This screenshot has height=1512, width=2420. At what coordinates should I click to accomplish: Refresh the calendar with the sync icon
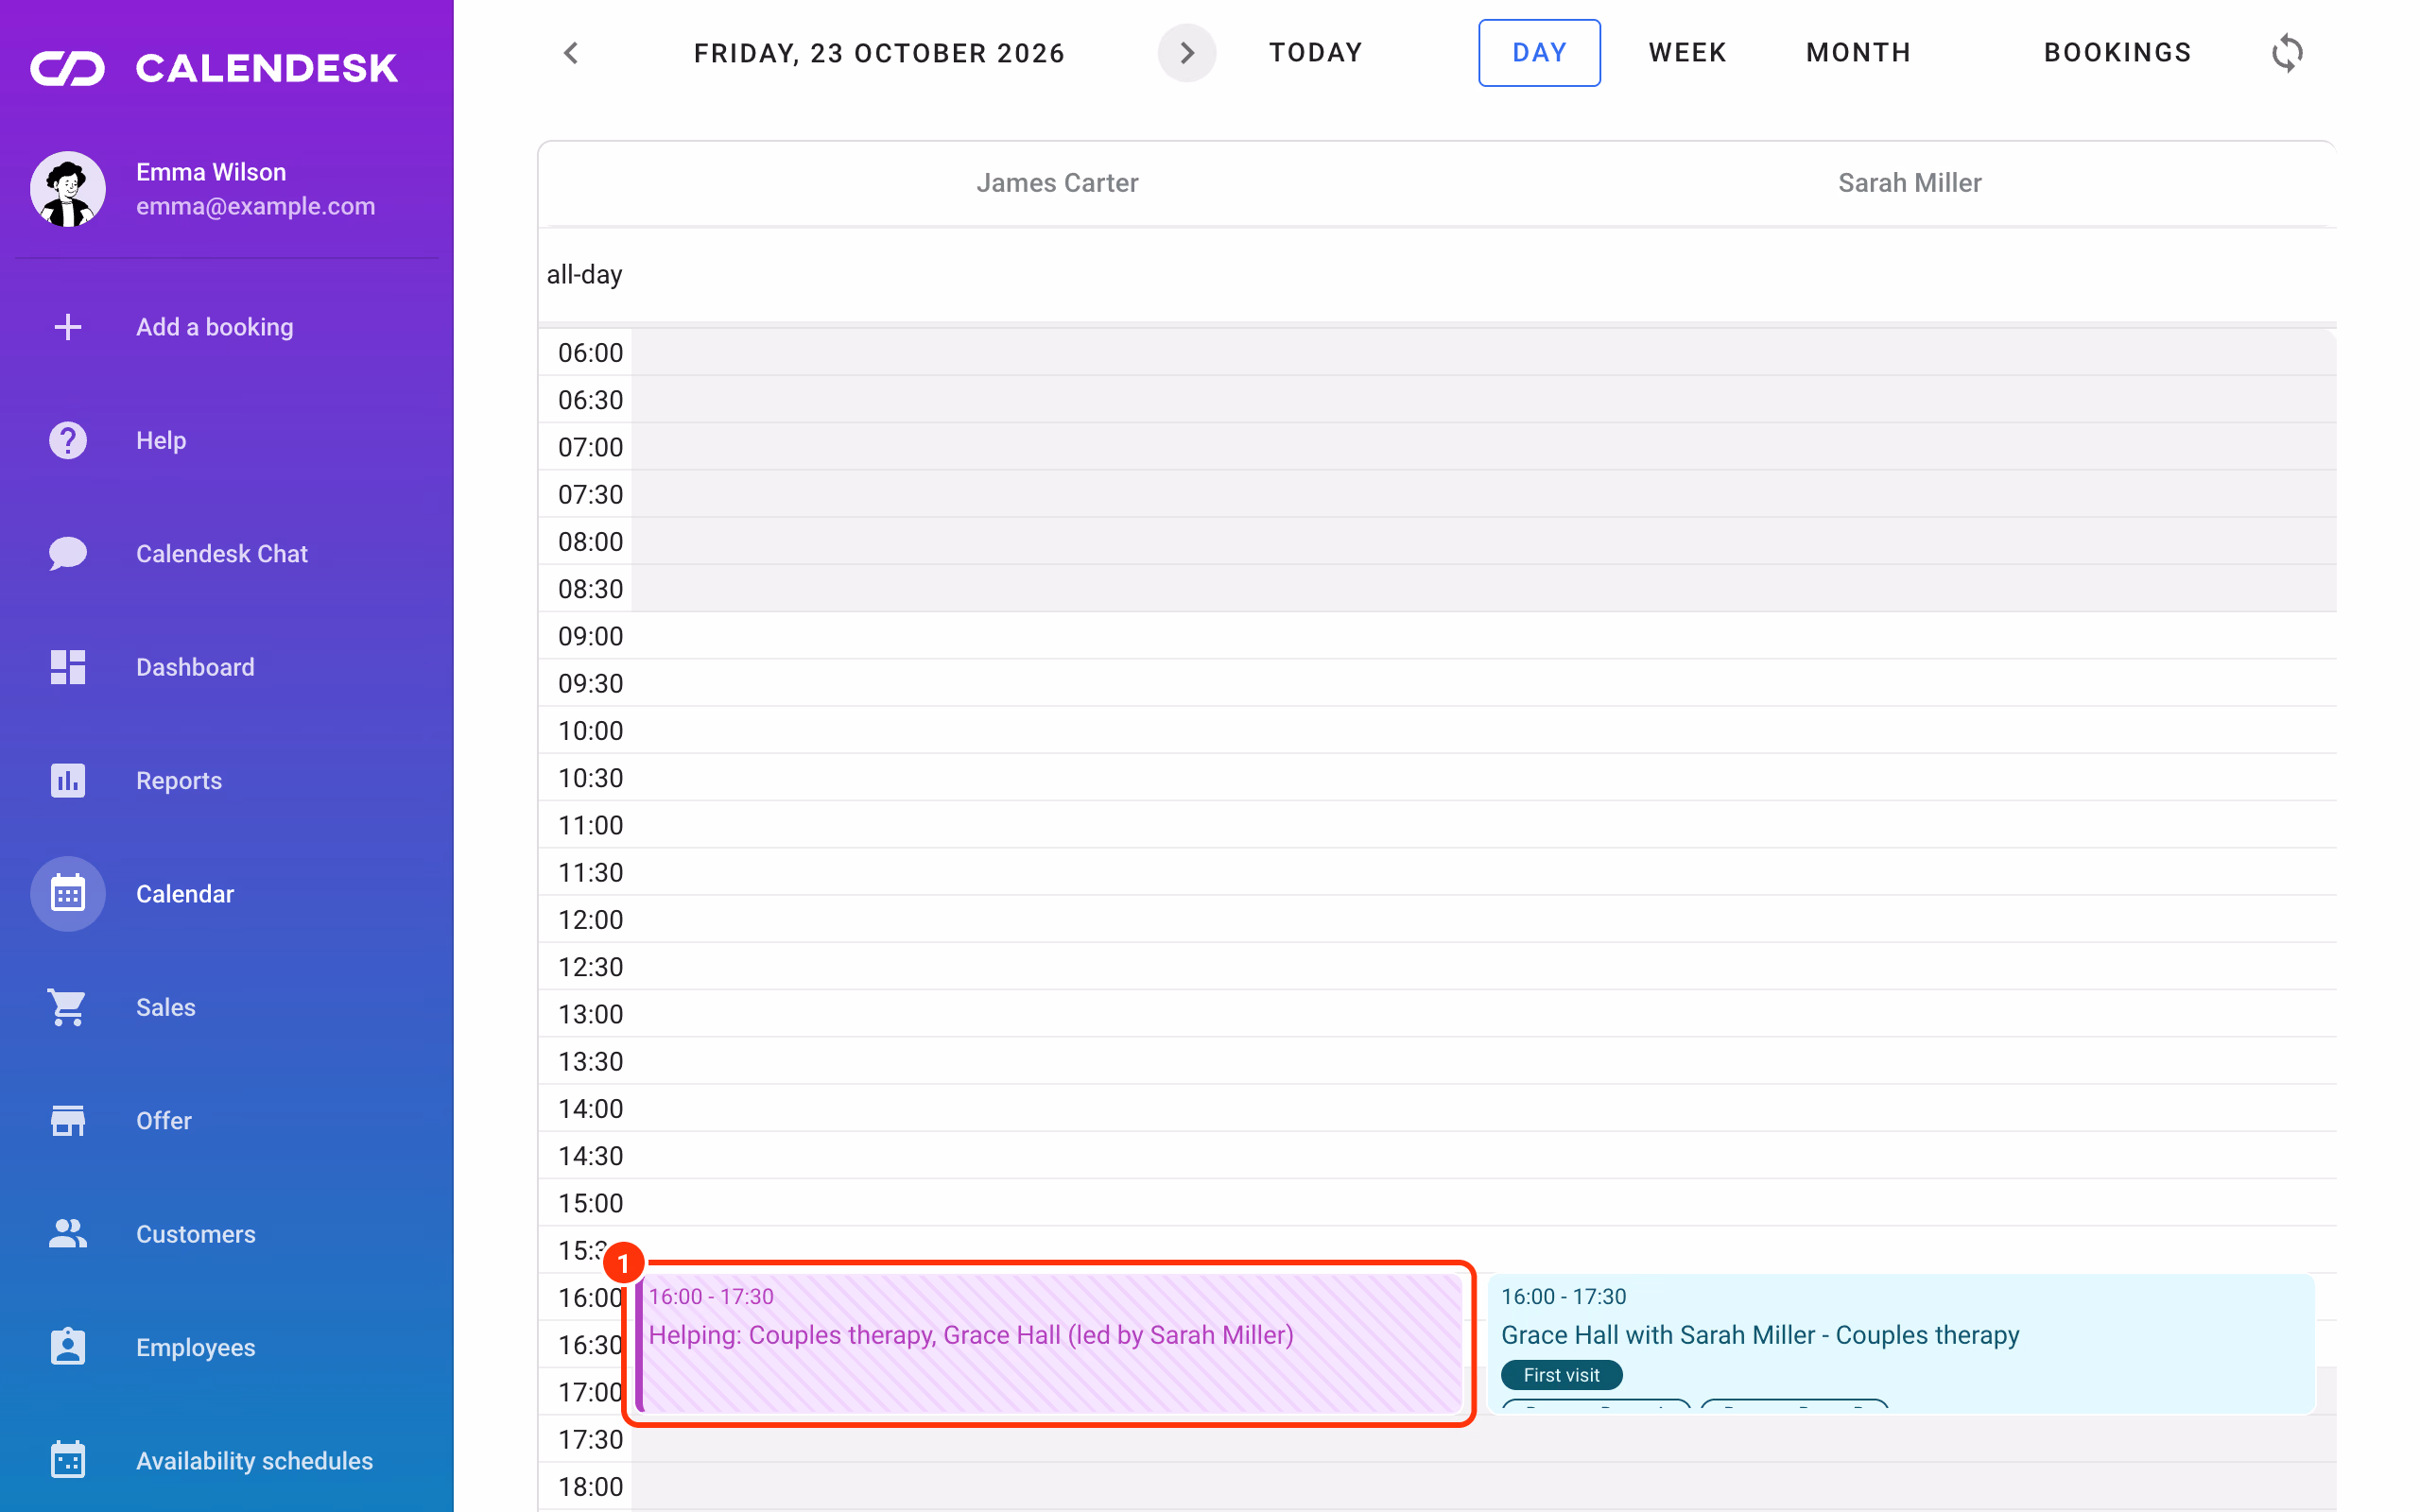2287,53
